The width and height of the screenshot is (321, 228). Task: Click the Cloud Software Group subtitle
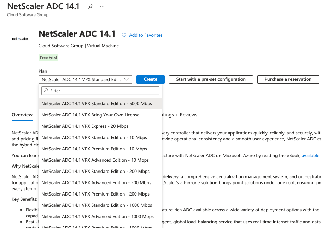click(28, 15)
